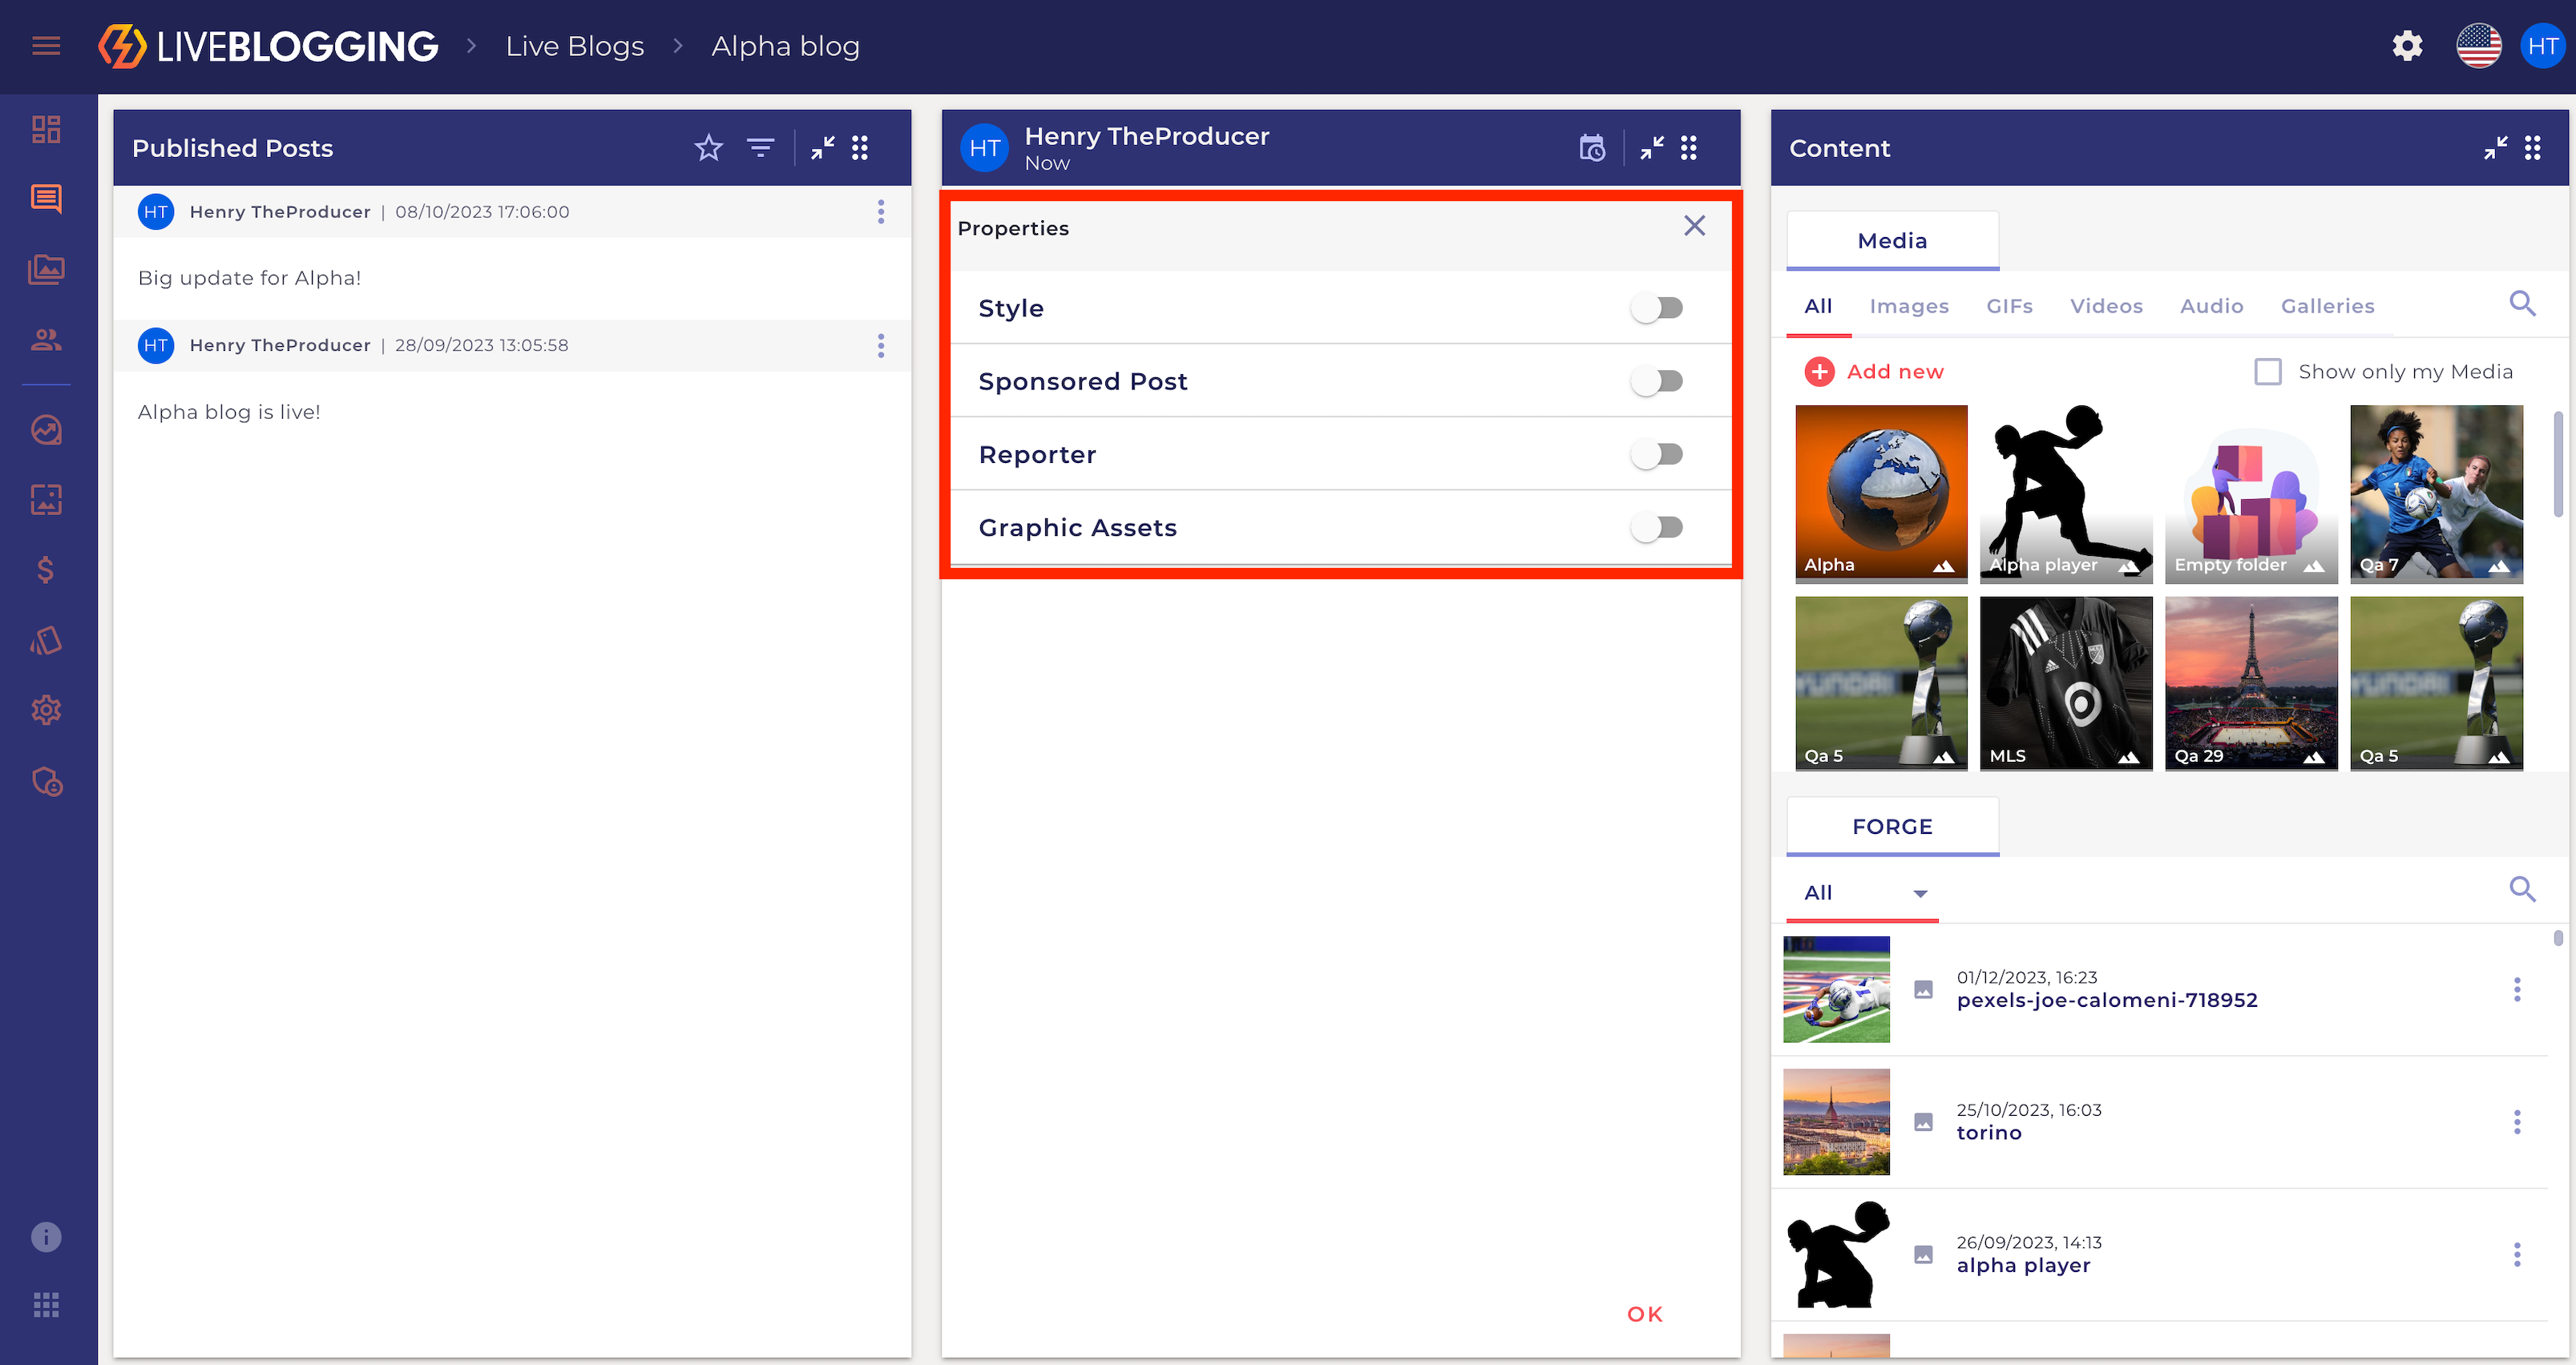Open the apps grid icon in sidebar
2576x1365 pixels.
[46, 1305]
